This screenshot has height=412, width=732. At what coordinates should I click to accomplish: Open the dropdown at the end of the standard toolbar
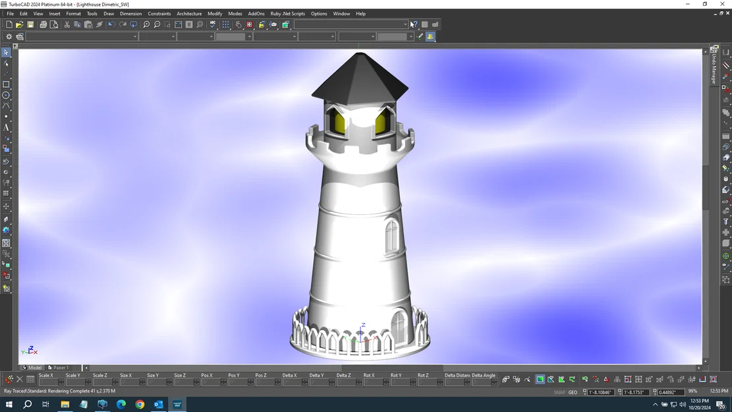click(405, 24)
